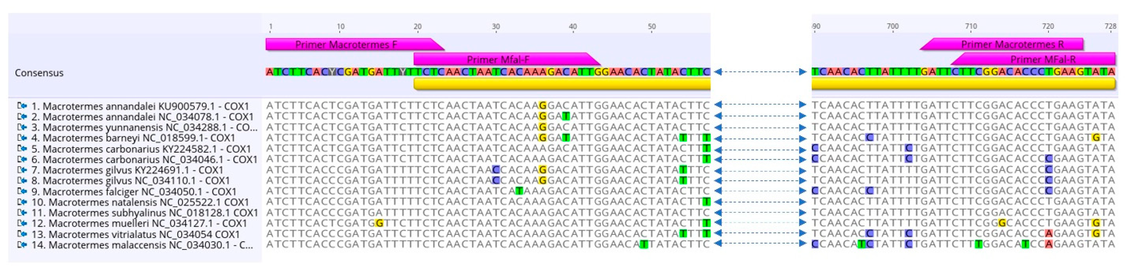This screenshot has height=275, width=1132.
Task: Click ruler position 10
Action: [x=340, y=26]
